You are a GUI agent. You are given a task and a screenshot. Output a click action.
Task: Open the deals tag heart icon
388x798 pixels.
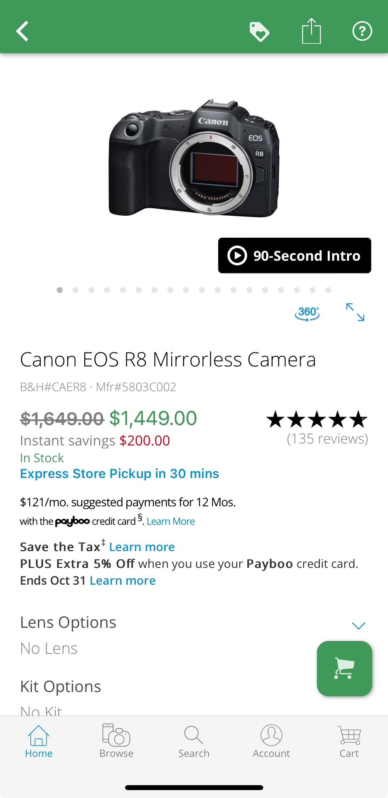[259, 32]
